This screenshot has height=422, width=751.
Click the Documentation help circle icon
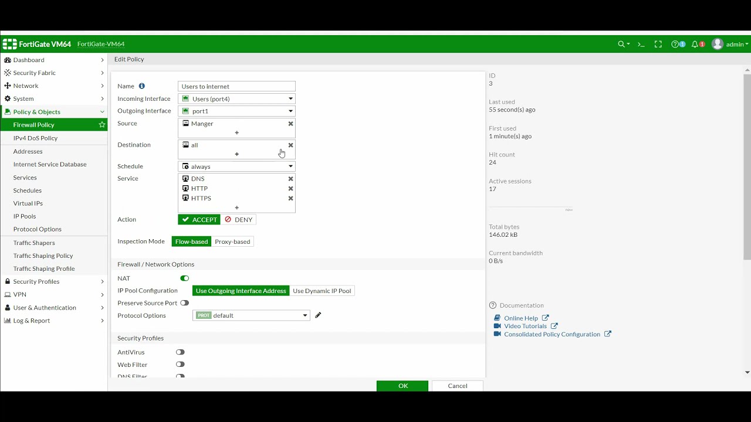click(493, 305)
